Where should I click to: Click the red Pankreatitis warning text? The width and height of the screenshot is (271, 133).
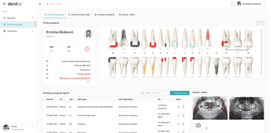coord(84,74)
